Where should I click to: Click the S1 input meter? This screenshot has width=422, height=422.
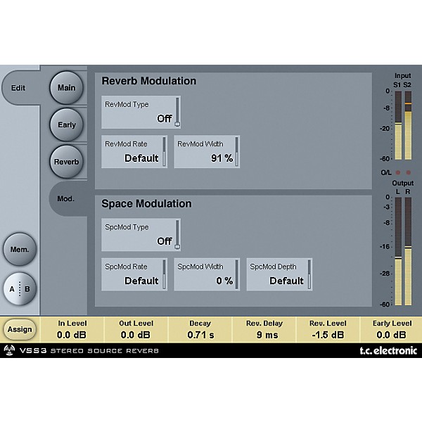tap(398, 125)
